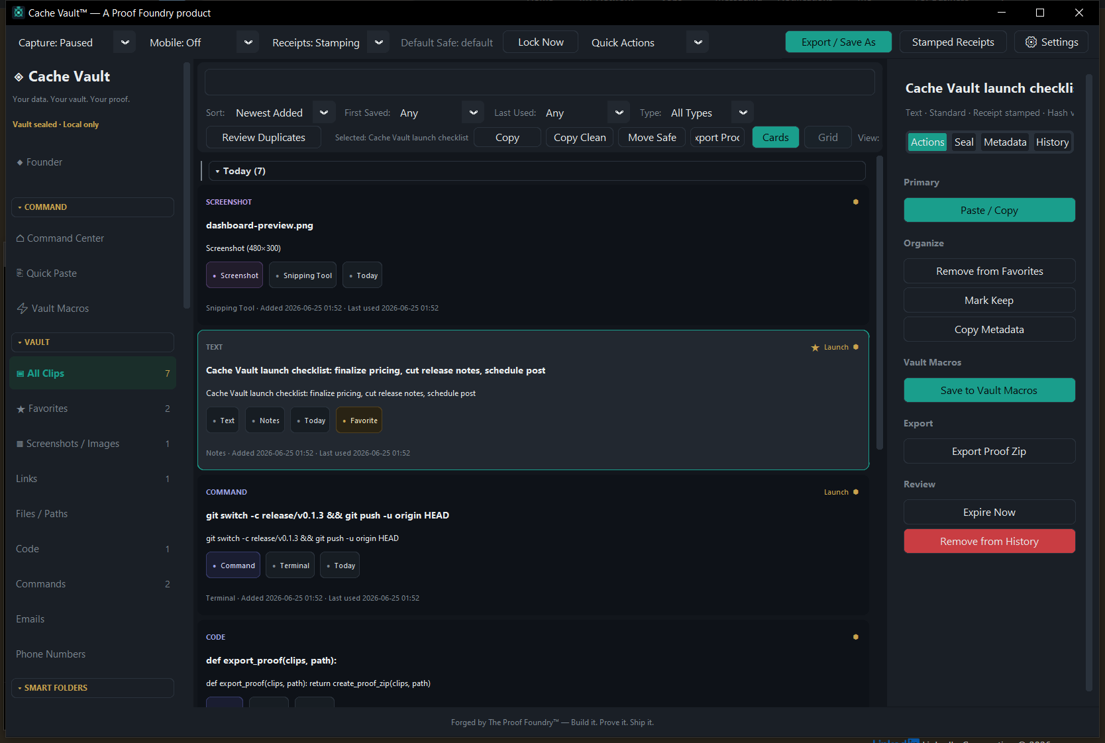
Task: Click the search input field
Action: 539,82
